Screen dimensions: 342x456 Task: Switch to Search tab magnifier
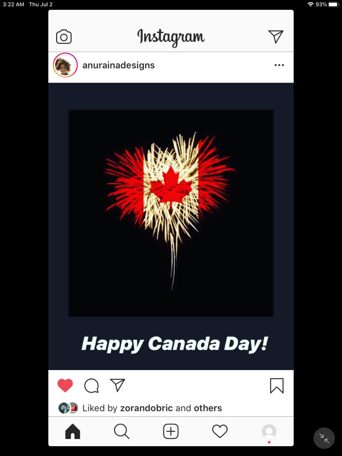(x=122, y=431)
